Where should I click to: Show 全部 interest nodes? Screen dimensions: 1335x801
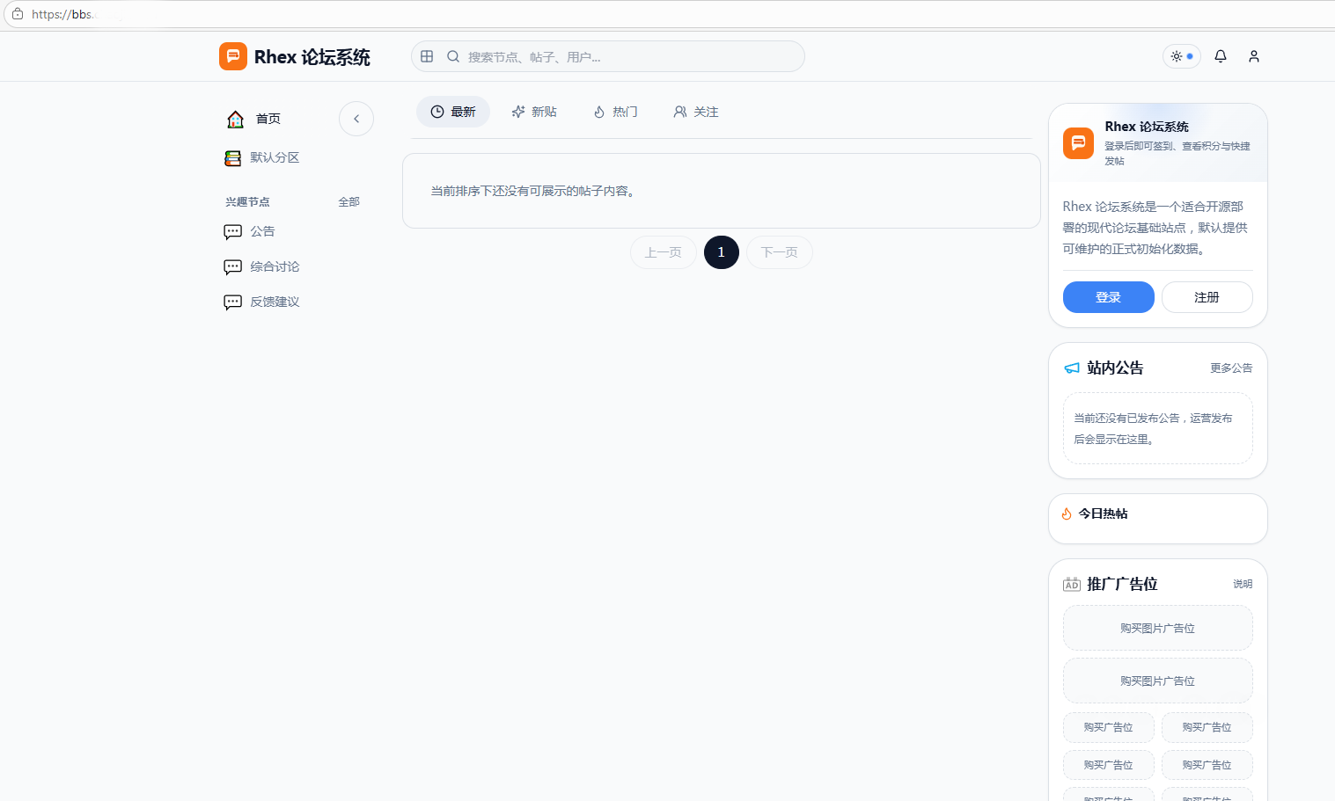pos(348,202)
